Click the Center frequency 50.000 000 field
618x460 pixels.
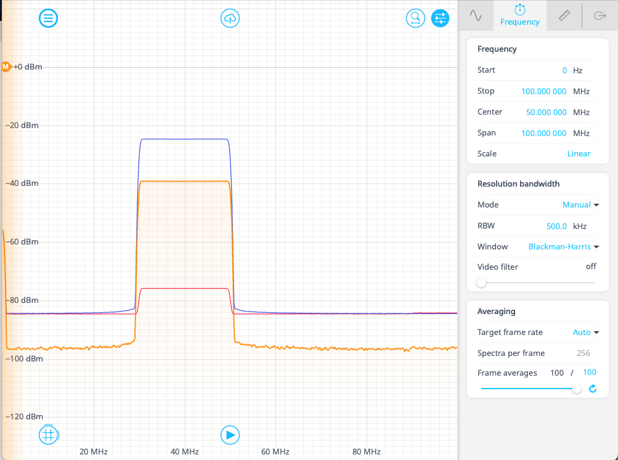546,112
